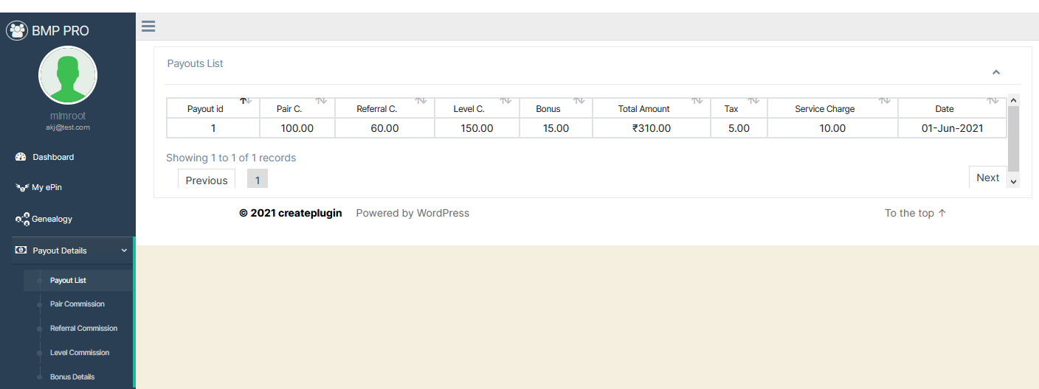
Task: Sort table by Date column
Action: (945, 108)
